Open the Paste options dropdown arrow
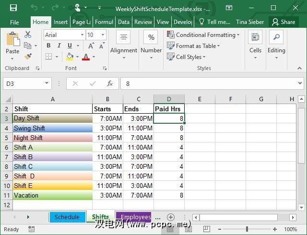Image resolution: width=307 pixels, height=235 pixels. coord(12,59)
